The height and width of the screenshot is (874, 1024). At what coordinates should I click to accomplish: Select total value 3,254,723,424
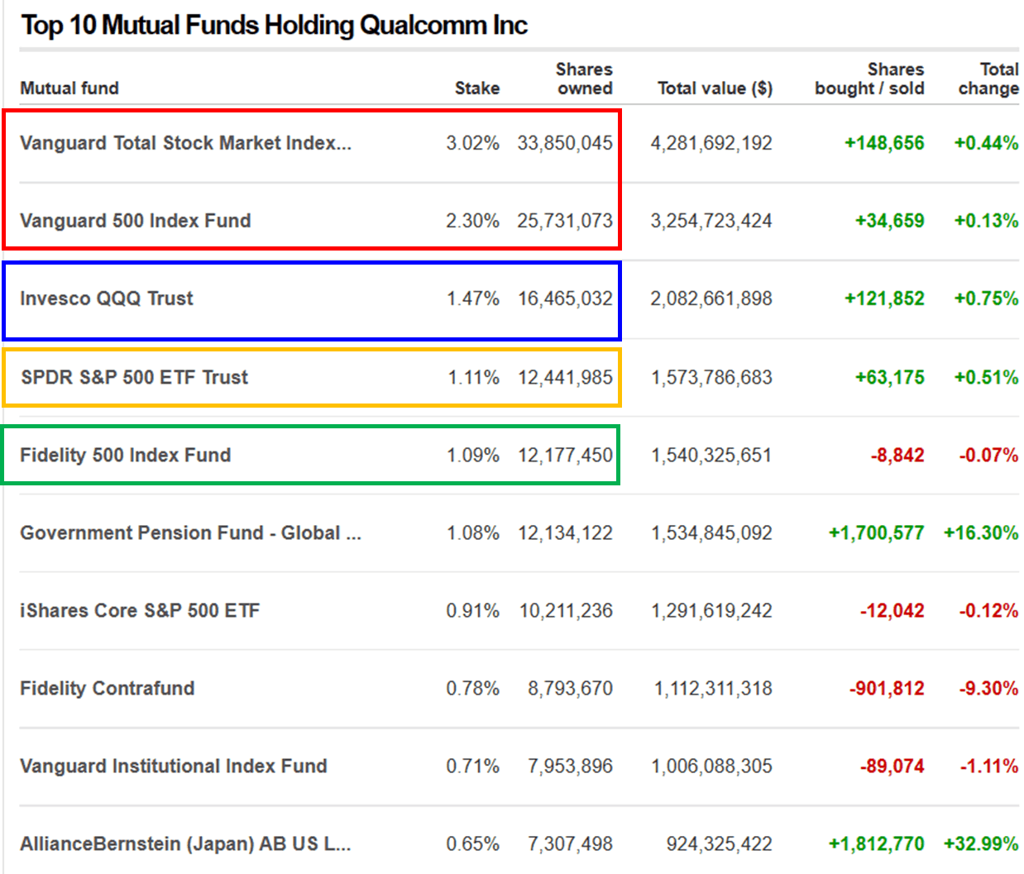pos(711,221)
